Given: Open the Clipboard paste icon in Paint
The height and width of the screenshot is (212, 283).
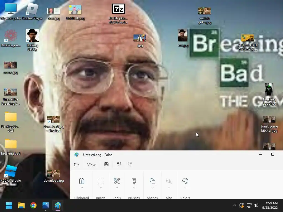Looking at the screenshot, I should (x=82, y=181).
